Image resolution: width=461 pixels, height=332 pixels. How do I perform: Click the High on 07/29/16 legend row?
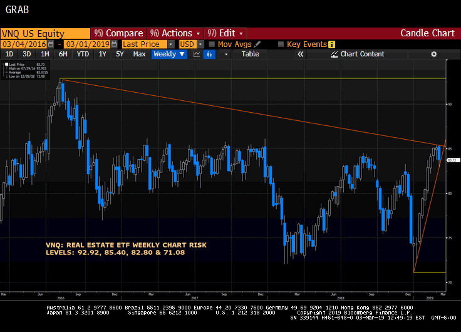pos(28,68)
